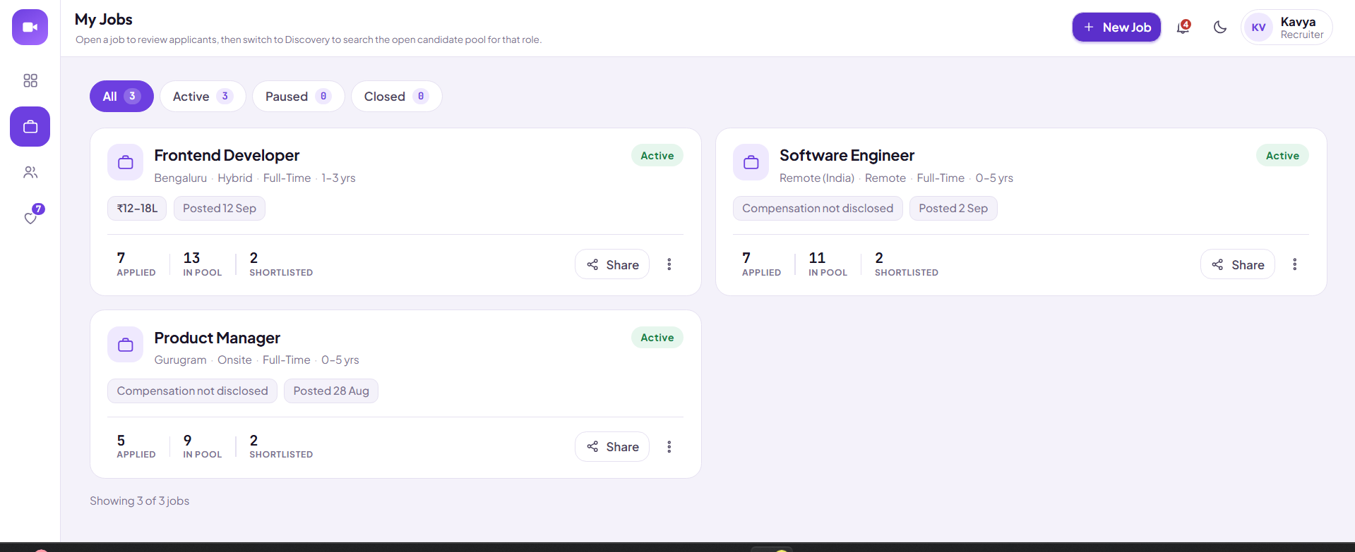Click the Posted 2 Sep chip

click(953, 209)
